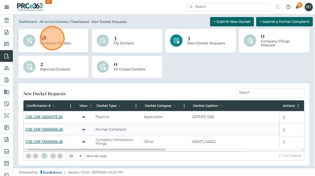315x176 pixels.
Task: Open the calendar sidebar icon
Action: (6, 163)
